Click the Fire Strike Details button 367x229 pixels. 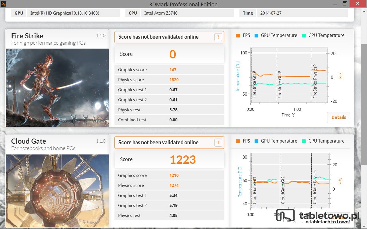coord(339,117)
